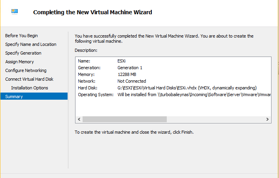Viewport: 279px width, 178px height.
Task: Click the Operating System install source text
Action: pos(194,95)
